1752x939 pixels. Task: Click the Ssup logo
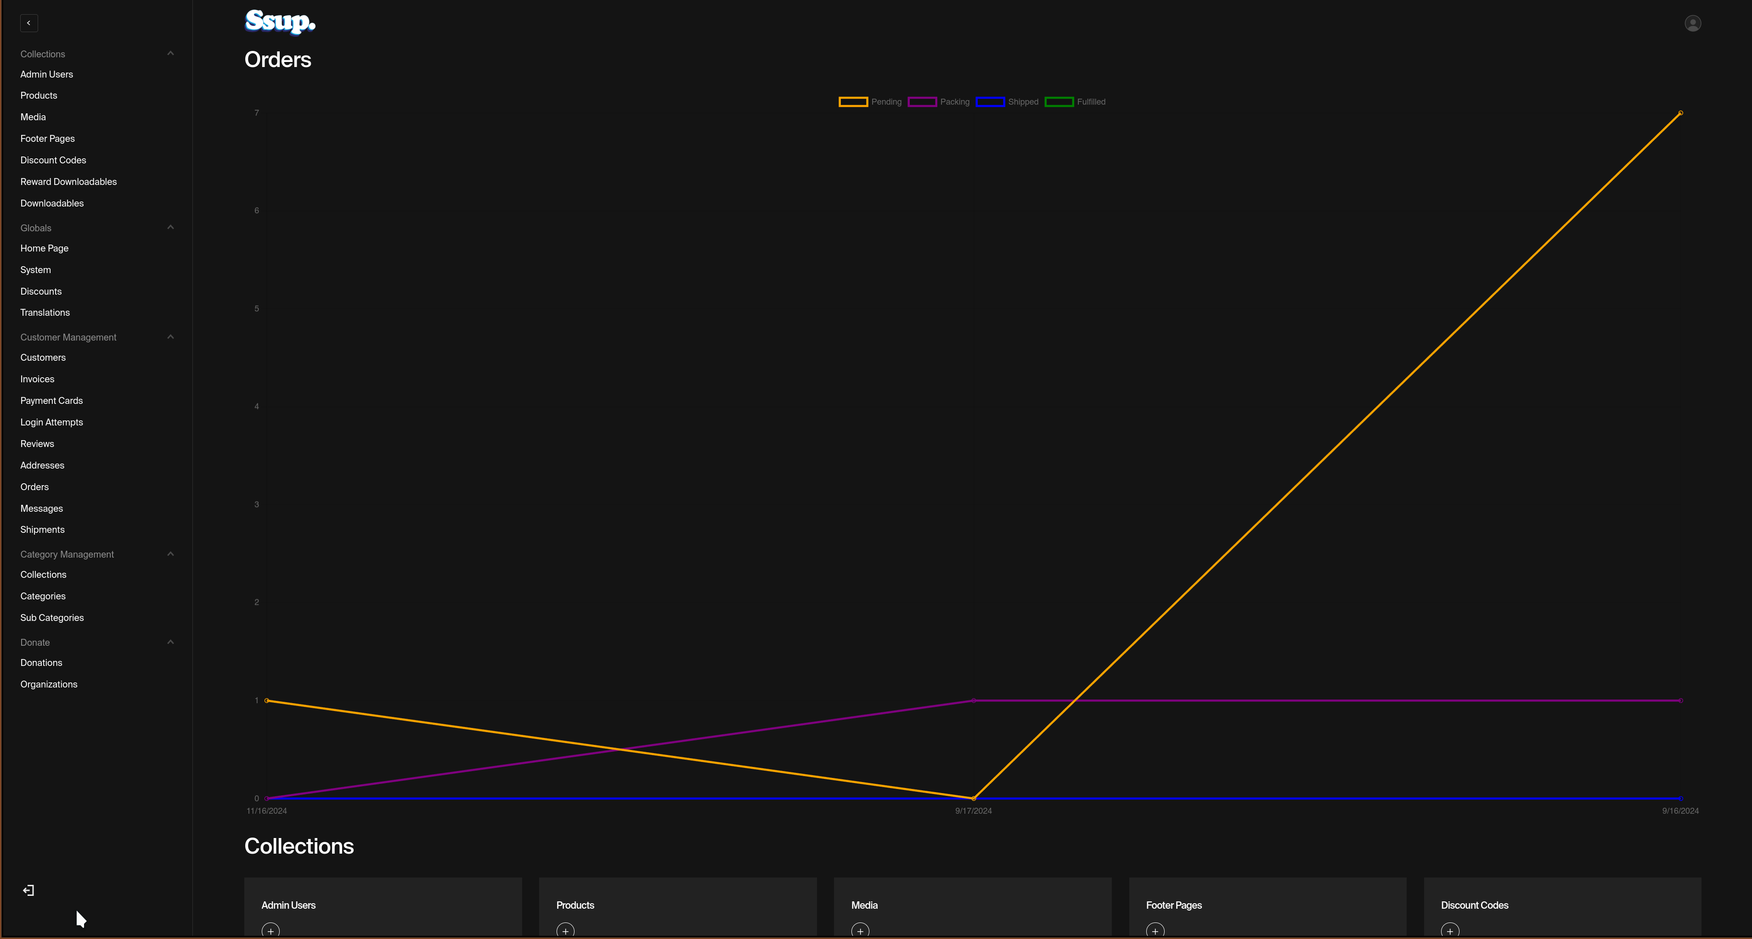point(280,22)
